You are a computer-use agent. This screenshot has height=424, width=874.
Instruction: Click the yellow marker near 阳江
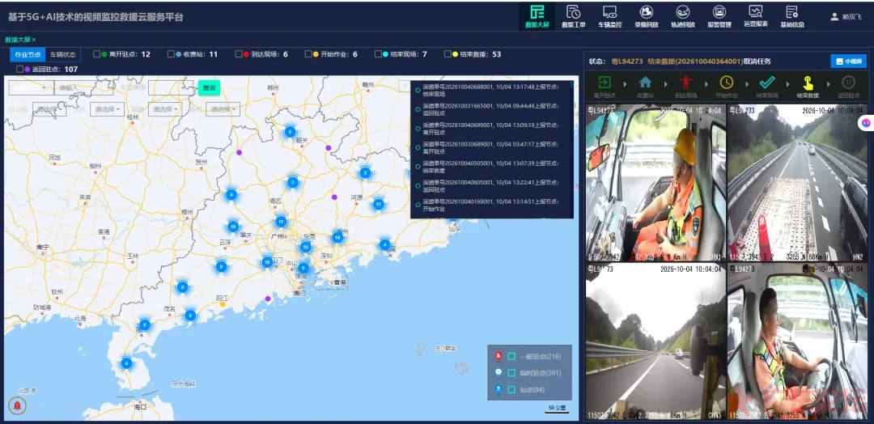click(223, 304)
